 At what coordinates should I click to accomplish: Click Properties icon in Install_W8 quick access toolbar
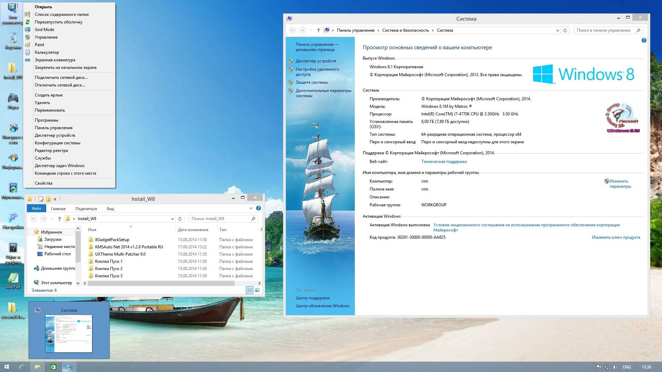point(41,199)
